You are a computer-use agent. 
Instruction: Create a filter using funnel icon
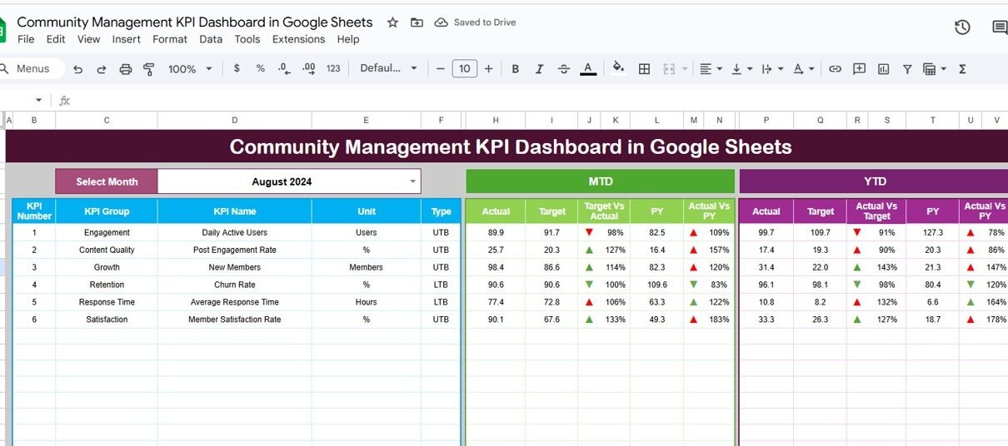[x=907, y=69]
